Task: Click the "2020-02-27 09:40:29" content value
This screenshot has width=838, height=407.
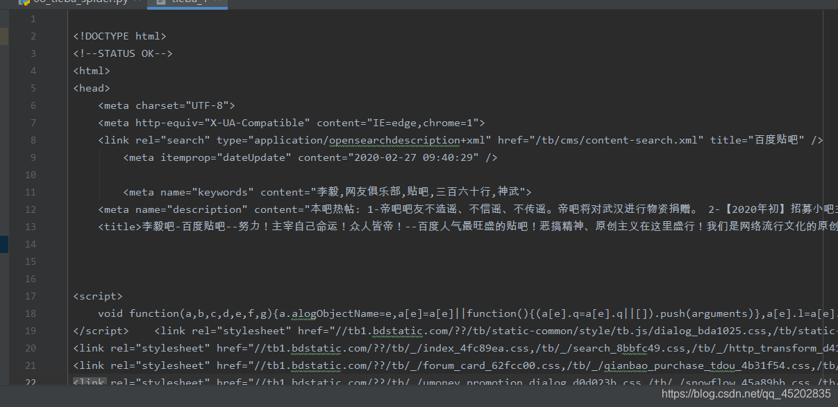Action: [x=413, y=157]
